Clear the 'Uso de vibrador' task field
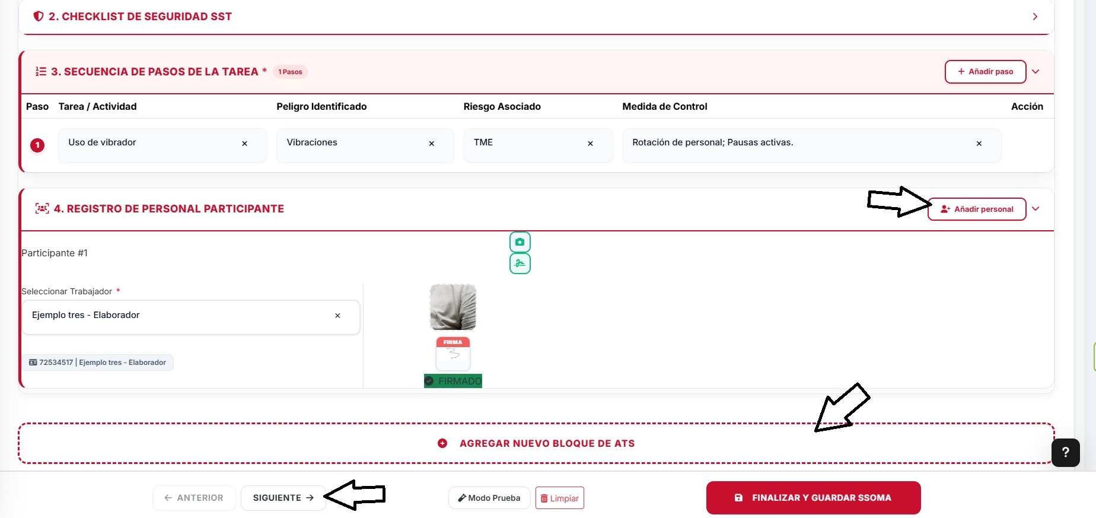Viewport: 1096px width, 518px height. [x=244, y=144]
